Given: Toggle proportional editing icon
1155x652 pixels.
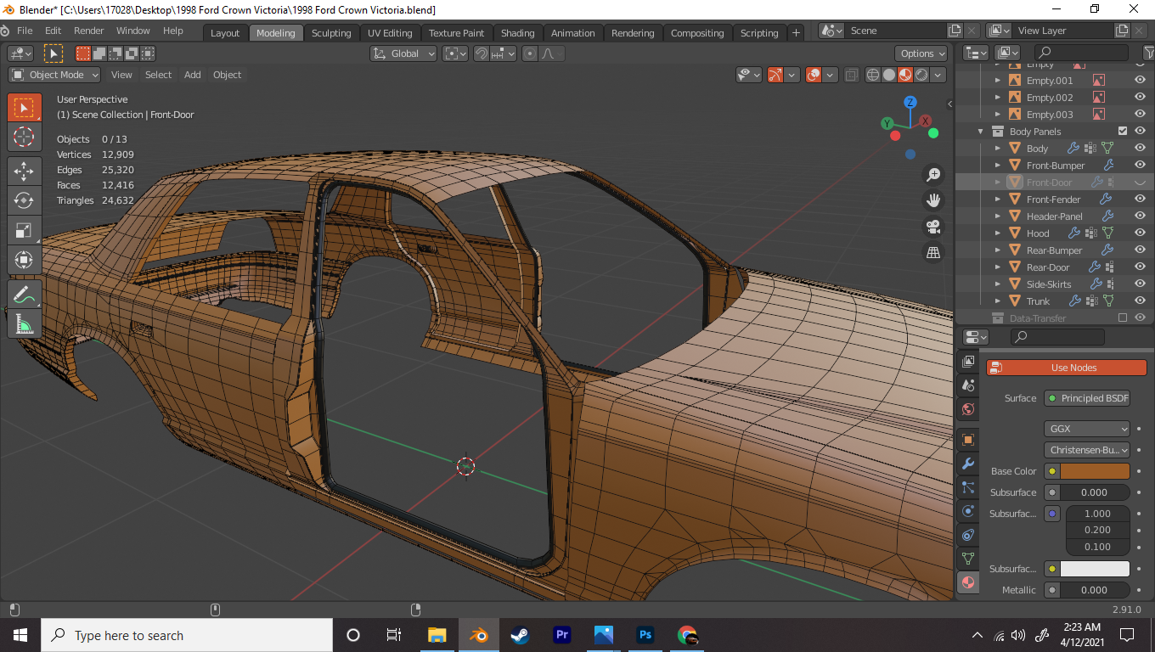Looking at the screenshot, I should coord(530,53).
